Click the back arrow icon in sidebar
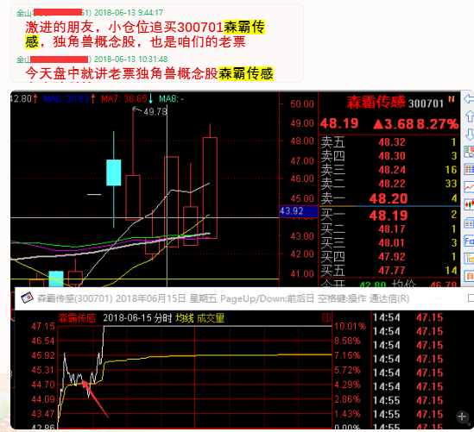474x432 pixels. (x=469, y=98)
